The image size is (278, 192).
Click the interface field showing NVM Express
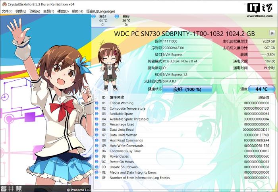(x=187, y=54)
